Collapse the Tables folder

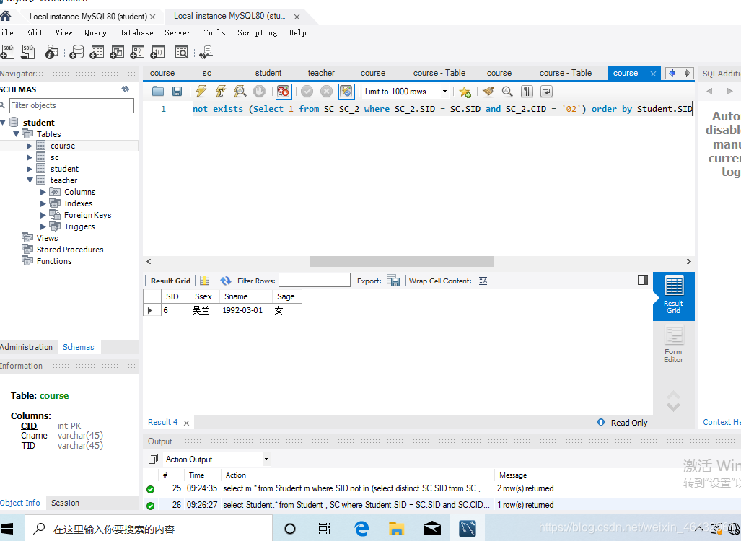[x=17, y=134]
